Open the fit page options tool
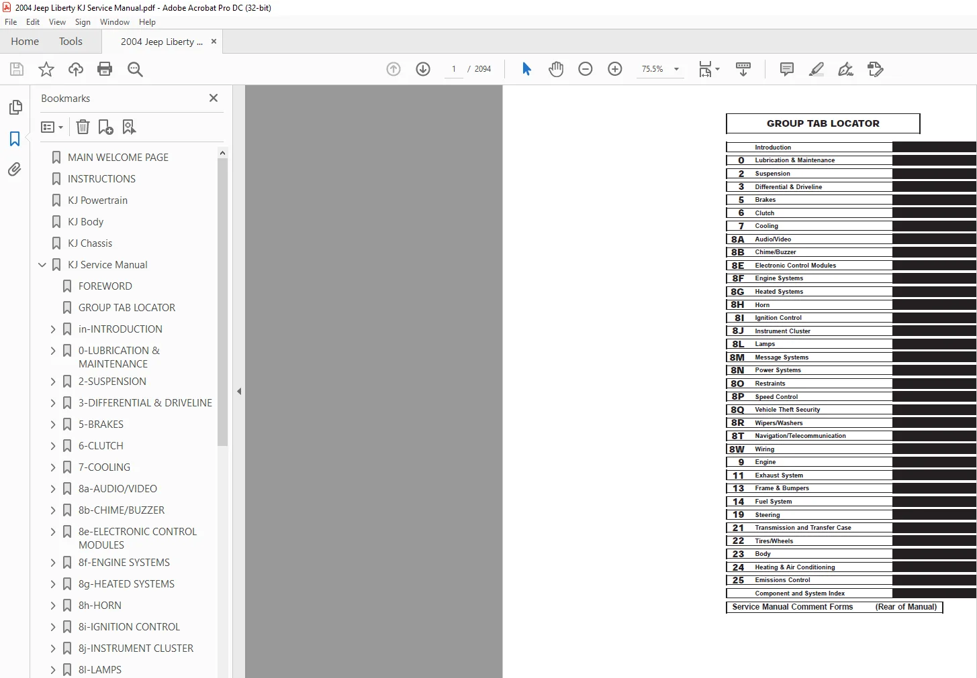The height and width of the screenshot is (678, 977). (709, 69)
